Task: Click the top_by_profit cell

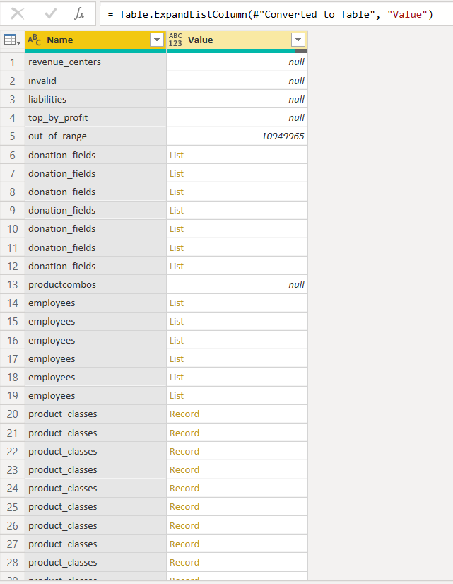Action: [95, 117]
